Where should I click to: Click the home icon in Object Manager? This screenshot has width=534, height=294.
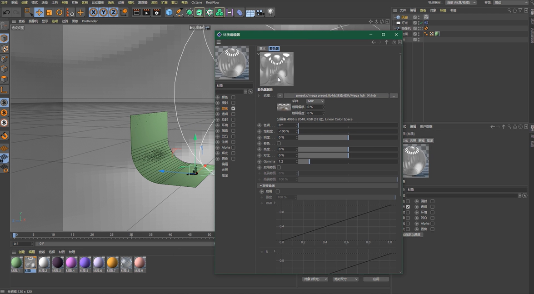coord(514,10)
